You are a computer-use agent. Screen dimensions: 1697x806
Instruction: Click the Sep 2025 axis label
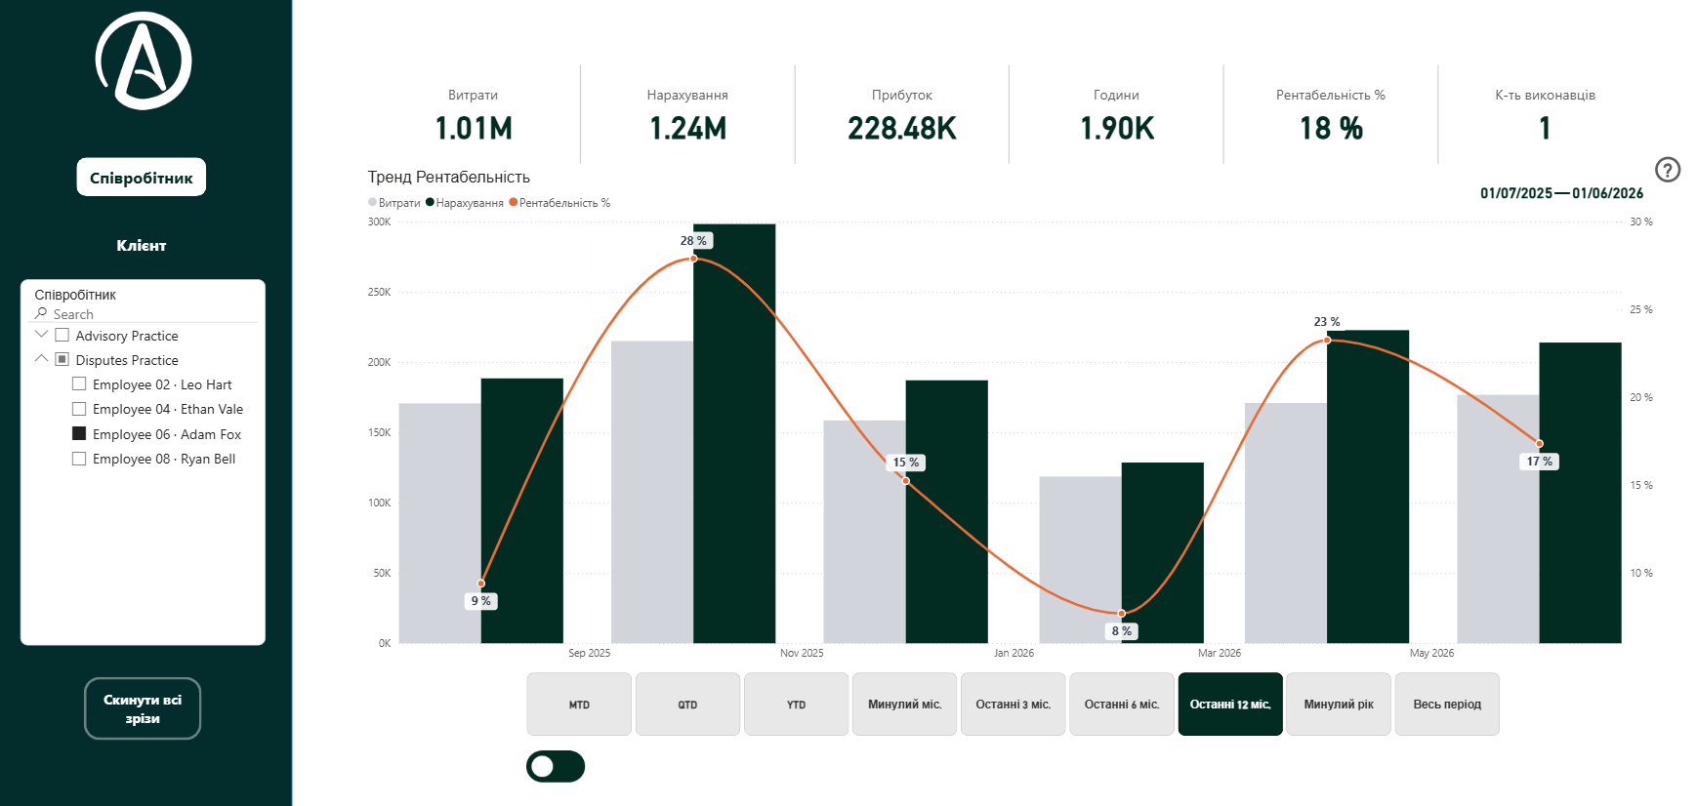[x=590, y=653]
